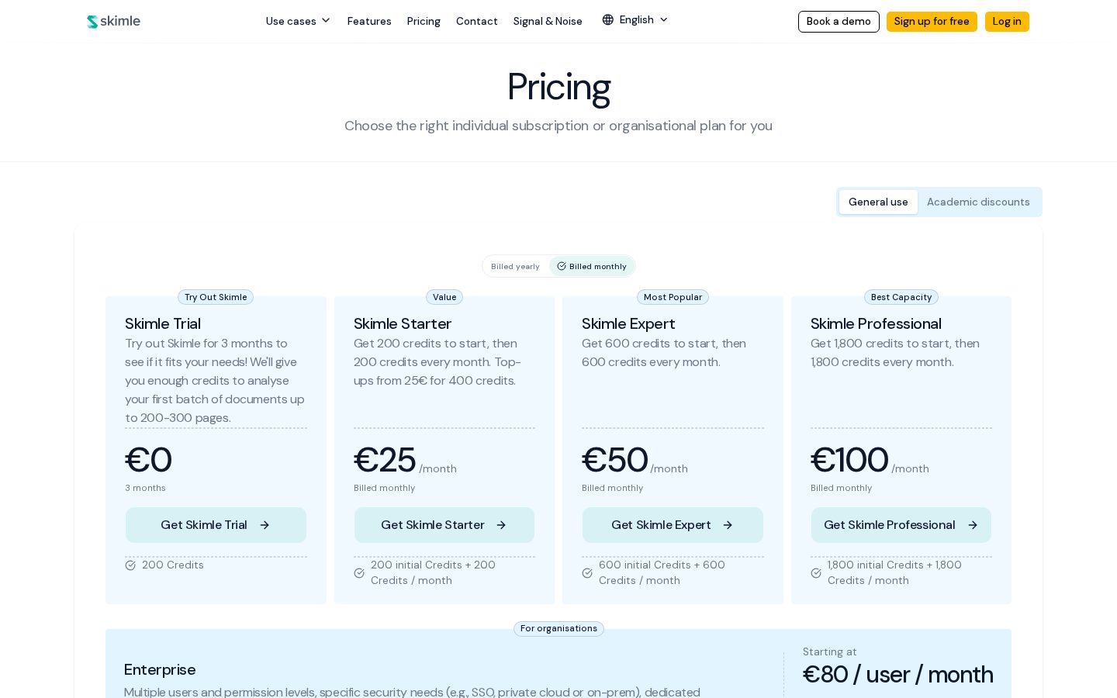Screen dimensions: 1117x698
Task: Click the Log in button
Action: click(1007, 22)
